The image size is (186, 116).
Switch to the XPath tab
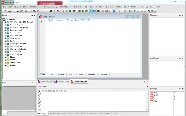(52, 114)
